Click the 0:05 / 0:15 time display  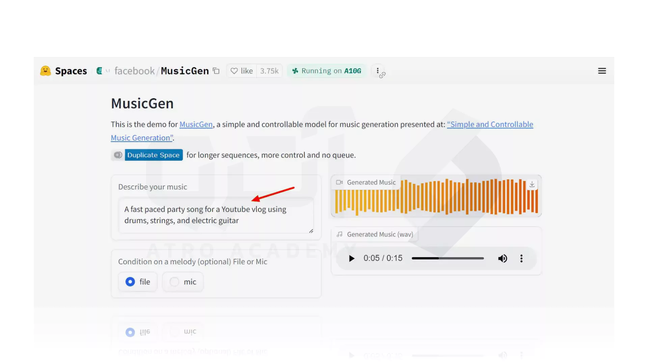pyautogui.click(x=383, y=259)
